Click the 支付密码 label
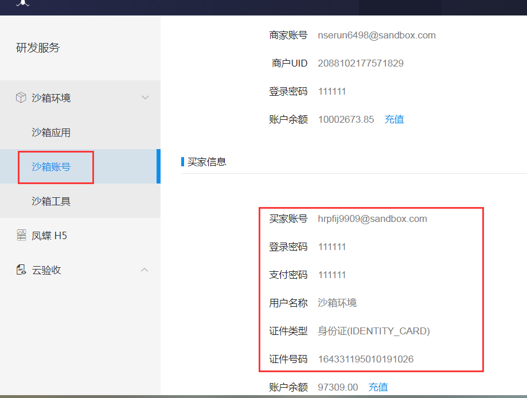This screenshot has height=398, width=527. coord(288,275)
